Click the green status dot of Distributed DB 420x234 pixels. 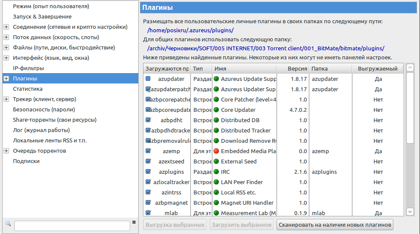tap(216, 120)
